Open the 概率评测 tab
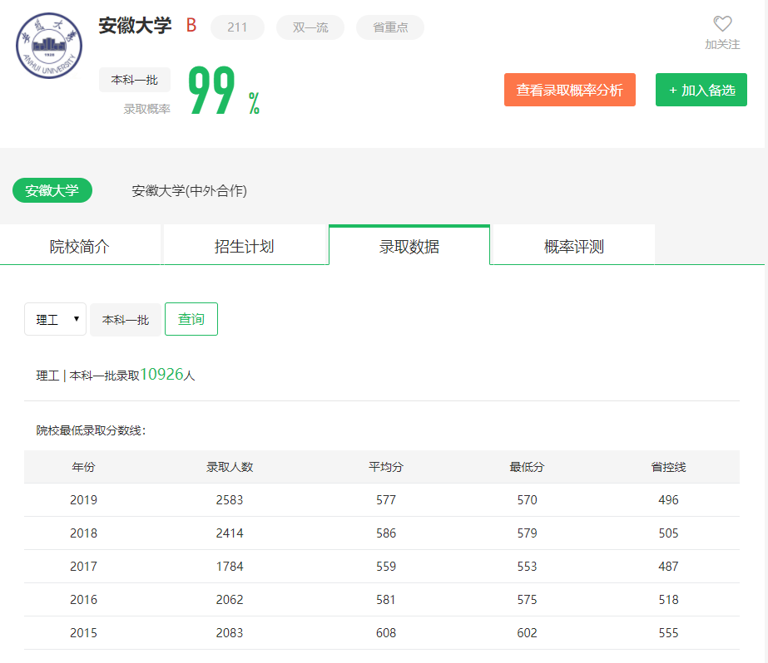The image size is (768, 663). pyautogui.click(x=574, y=246)
